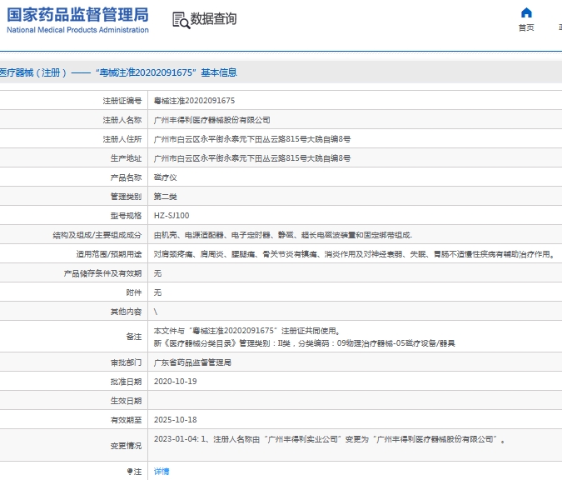Click the approval date 2020-10-19

tap(175, 381)
